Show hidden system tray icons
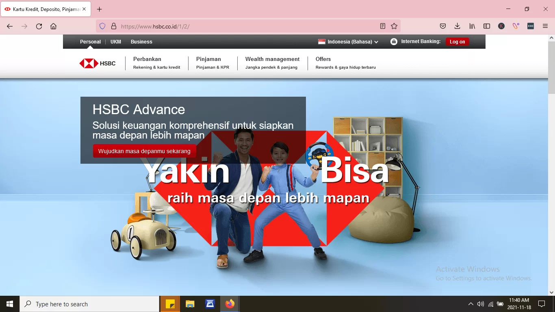This screenshot has width=555, height=312. coord(470,304)
